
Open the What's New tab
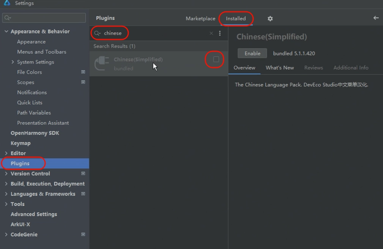click(280, 68)
